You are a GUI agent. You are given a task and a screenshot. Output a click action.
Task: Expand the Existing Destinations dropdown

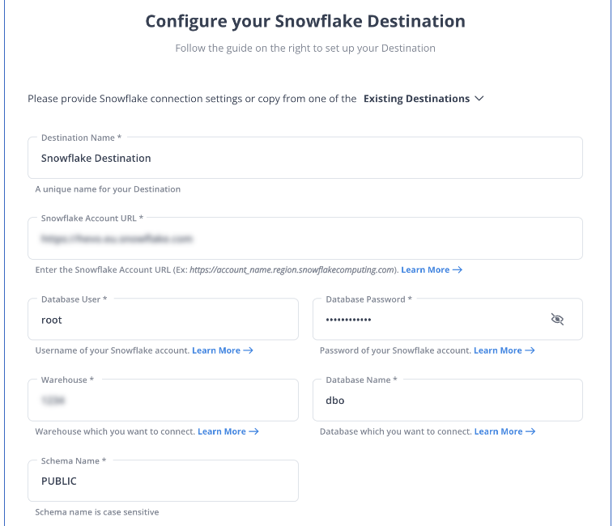pos(424,99)
